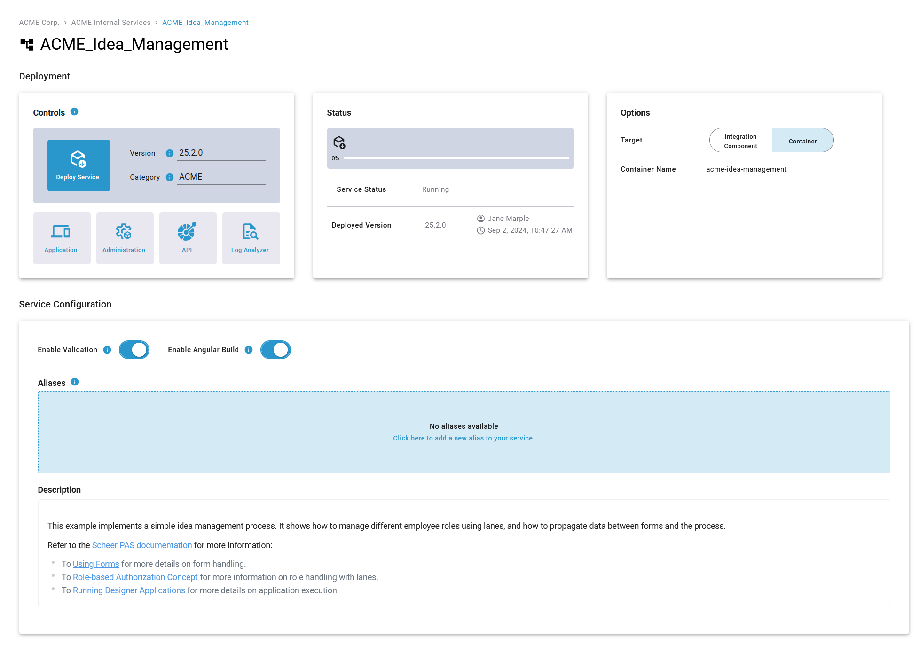Click info icon next to Version

click(170, 153)
